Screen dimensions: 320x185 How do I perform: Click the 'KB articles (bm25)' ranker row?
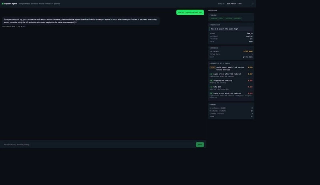pos(231,108)
